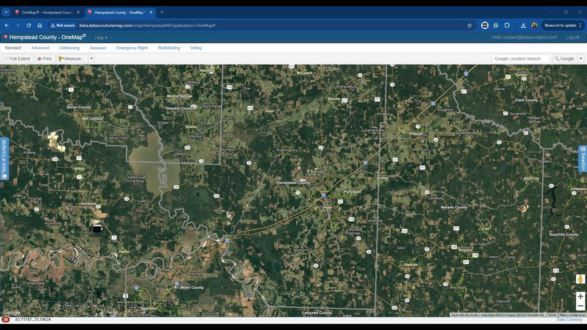Click the OneMap pin logo icon
587x330 pixels.
point(5,37)
